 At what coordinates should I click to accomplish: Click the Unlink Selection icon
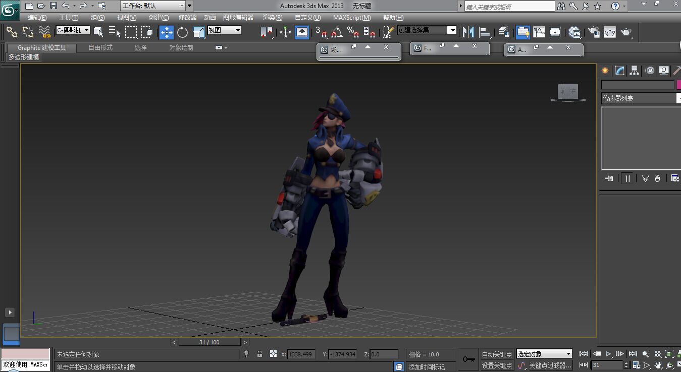point(28,32)
